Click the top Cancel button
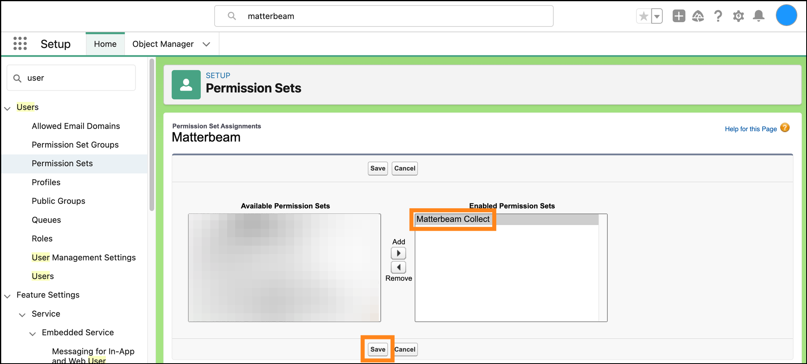Screen dimensions: 807x364 click(405, 168)
